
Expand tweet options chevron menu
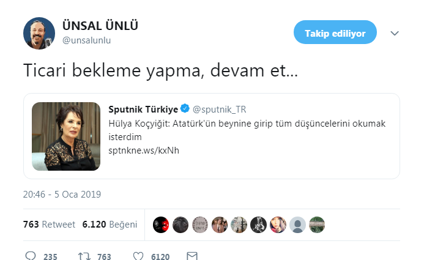point(395,33)
